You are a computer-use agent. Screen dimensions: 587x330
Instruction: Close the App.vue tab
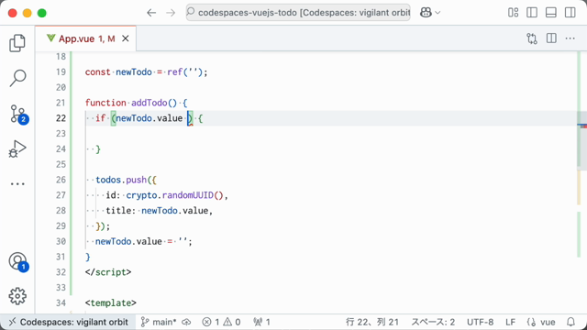click(126, 38)
